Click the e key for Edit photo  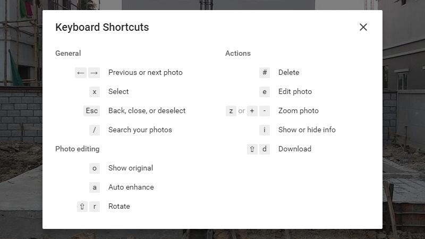point(265,92)
